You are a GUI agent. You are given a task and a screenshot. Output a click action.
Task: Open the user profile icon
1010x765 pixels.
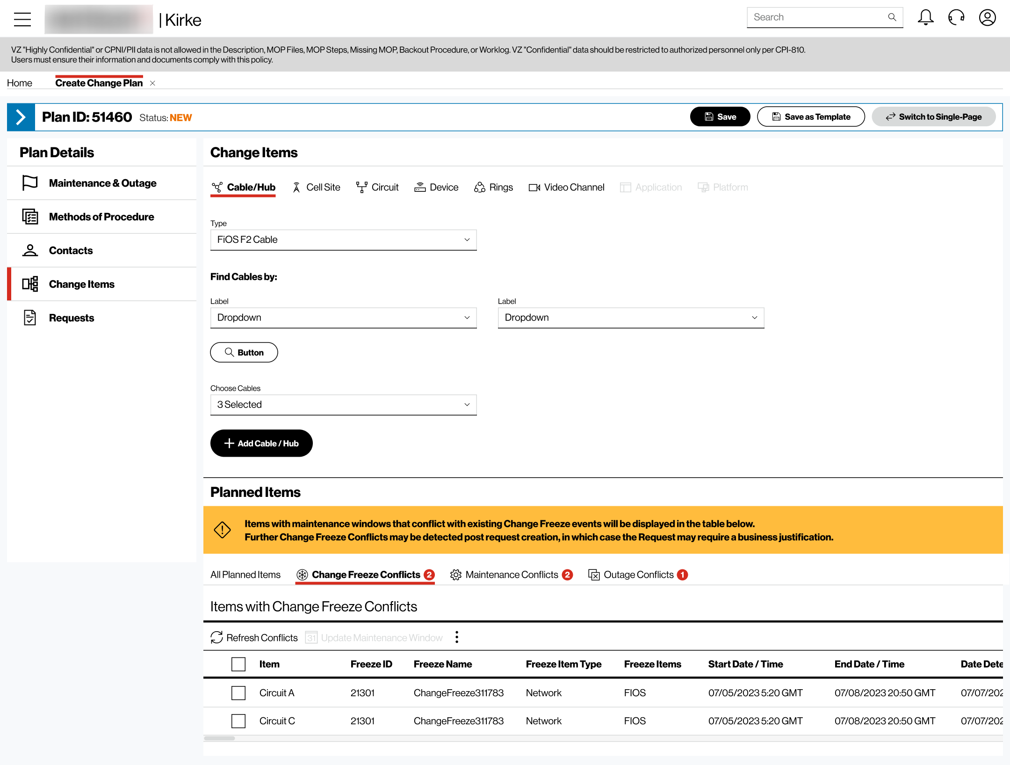tap(988, 17)
